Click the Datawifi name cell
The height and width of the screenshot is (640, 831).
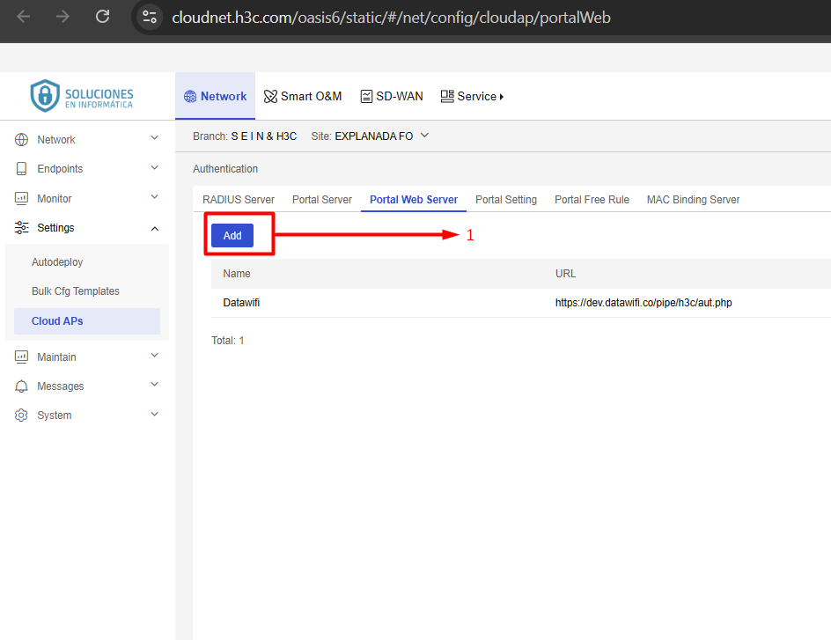(241, 303)
